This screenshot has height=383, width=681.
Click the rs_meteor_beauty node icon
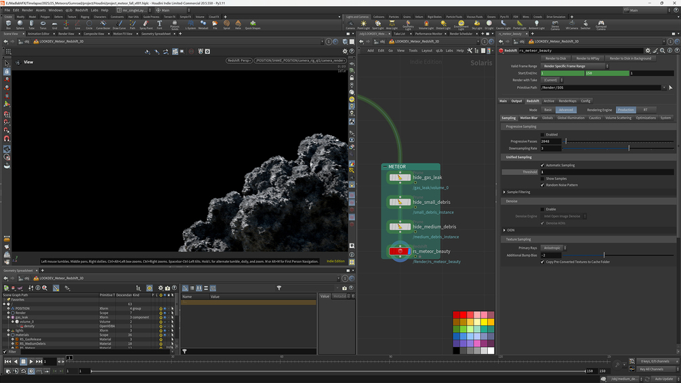coord(400,251)
